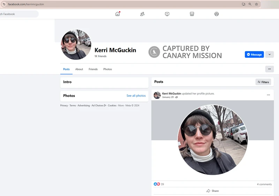Switch to the About tab
The image size is (279, 196).
(x=79, y=69)
